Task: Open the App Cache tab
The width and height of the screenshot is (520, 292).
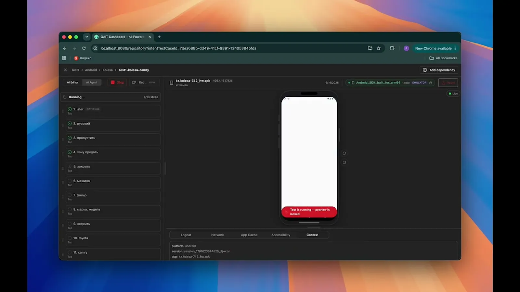Action: (249, 235)
